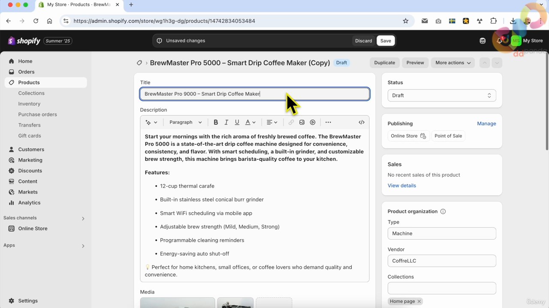Viewport: 549px width, 308px height.
Task: Show HTML code view of description
Action: coord(362,122)
